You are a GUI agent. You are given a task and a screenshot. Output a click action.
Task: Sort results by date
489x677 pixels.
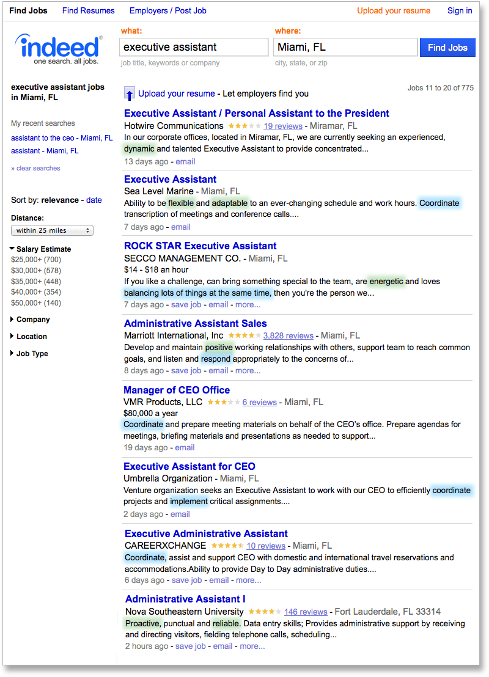point(94,200)
